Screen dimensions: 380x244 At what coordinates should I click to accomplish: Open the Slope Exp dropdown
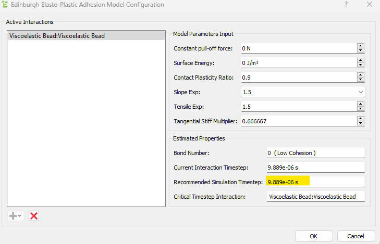pyautogui.click(x=303, y=92)
